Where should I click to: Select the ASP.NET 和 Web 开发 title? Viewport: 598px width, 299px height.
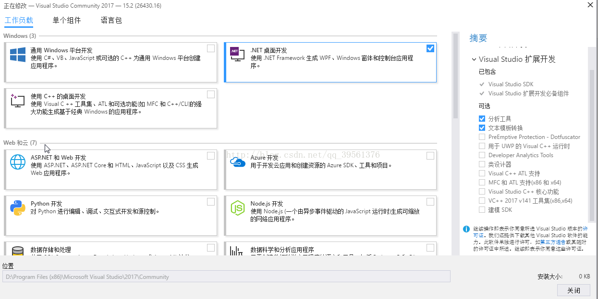point(59,158)
